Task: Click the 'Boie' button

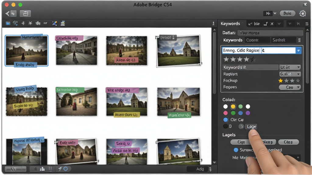Action: pos(287,13)
